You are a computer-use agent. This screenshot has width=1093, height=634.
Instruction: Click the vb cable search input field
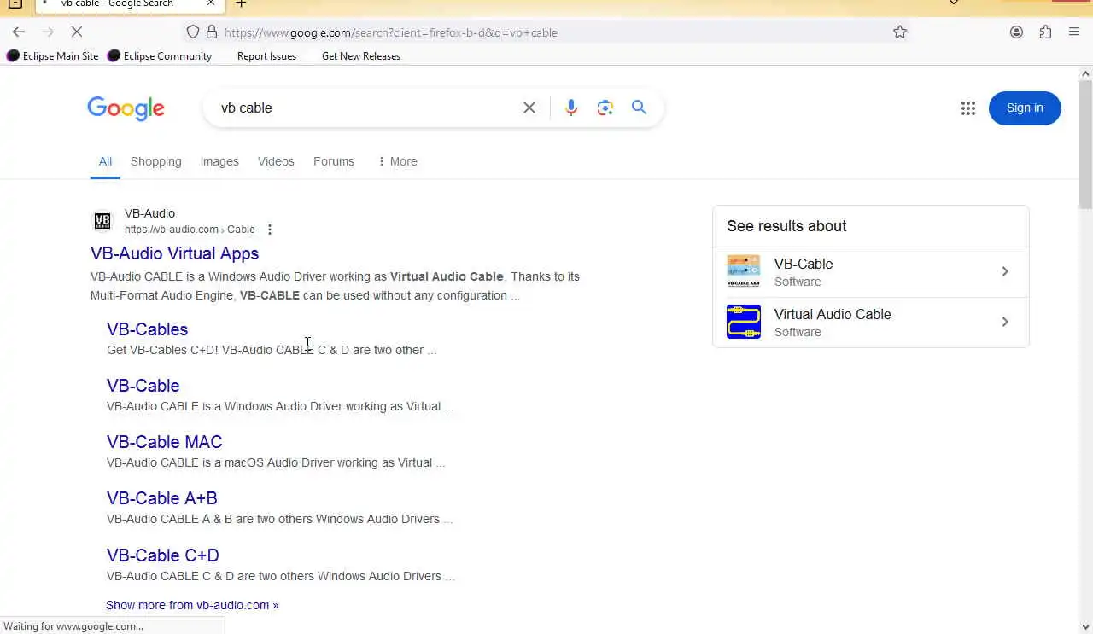point(367,108)
